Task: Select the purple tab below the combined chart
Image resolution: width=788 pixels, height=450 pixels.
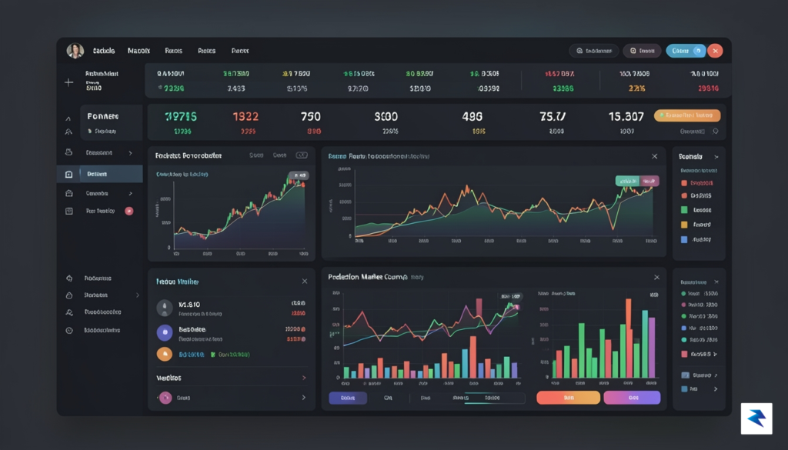Action: pyautogui.click(x=348, y=398)
